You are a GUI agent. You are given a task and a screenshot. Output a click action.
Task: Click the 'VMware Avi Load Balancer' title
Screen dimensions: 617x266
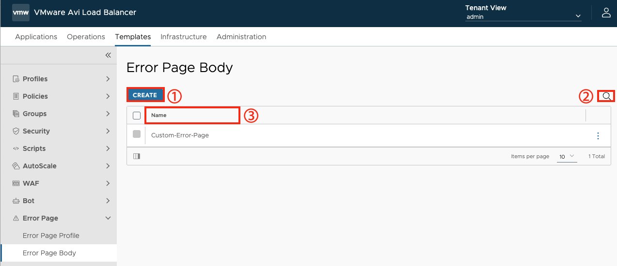pos(85,13)
